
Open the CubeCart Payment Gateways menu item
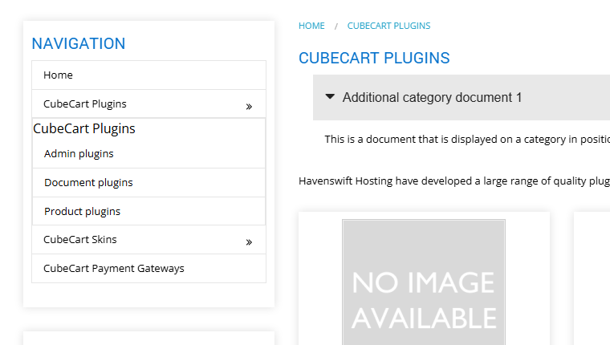tap(149, 268)
